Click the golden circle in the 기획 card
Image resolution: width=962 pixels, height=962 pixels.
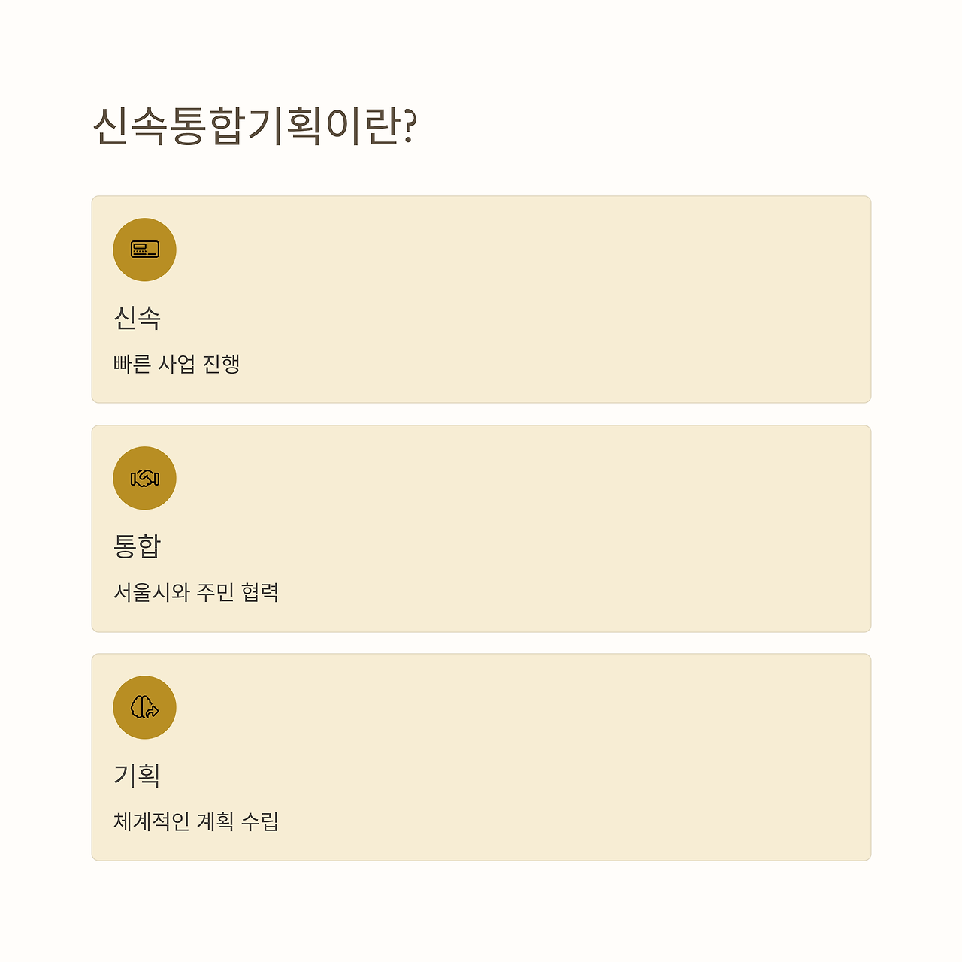click(144, 707)
